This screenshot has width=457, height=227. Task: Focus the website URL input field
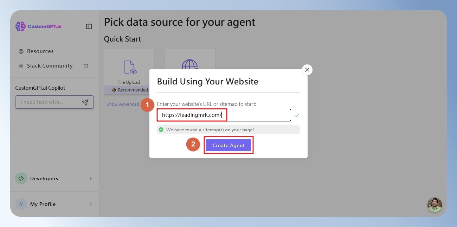224,115
